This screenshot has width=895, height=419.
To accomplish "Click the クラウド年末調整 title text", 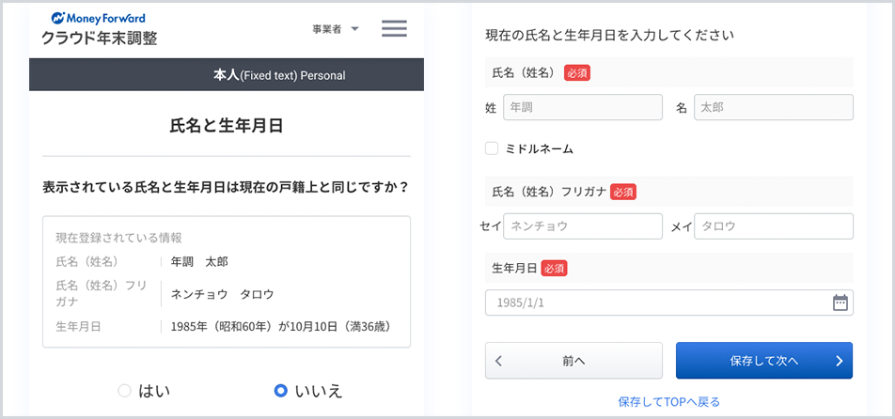I will [99, 39].
